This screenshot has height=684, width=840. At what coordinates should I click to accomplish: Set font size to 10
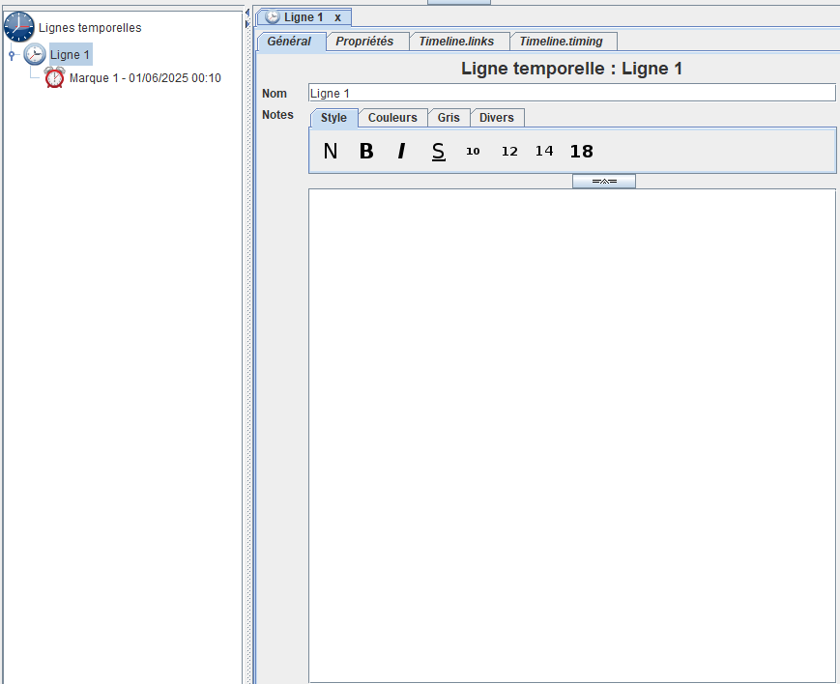(x=473, y=151)
